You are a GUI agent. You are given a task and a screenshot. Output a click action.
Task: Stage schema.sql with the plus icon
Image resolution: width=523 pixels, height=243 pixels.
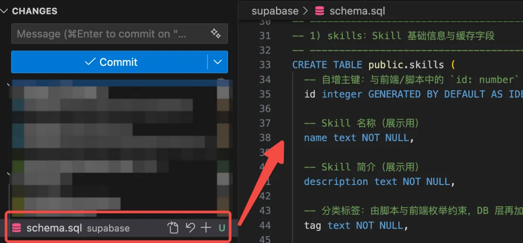coord(206,228)
